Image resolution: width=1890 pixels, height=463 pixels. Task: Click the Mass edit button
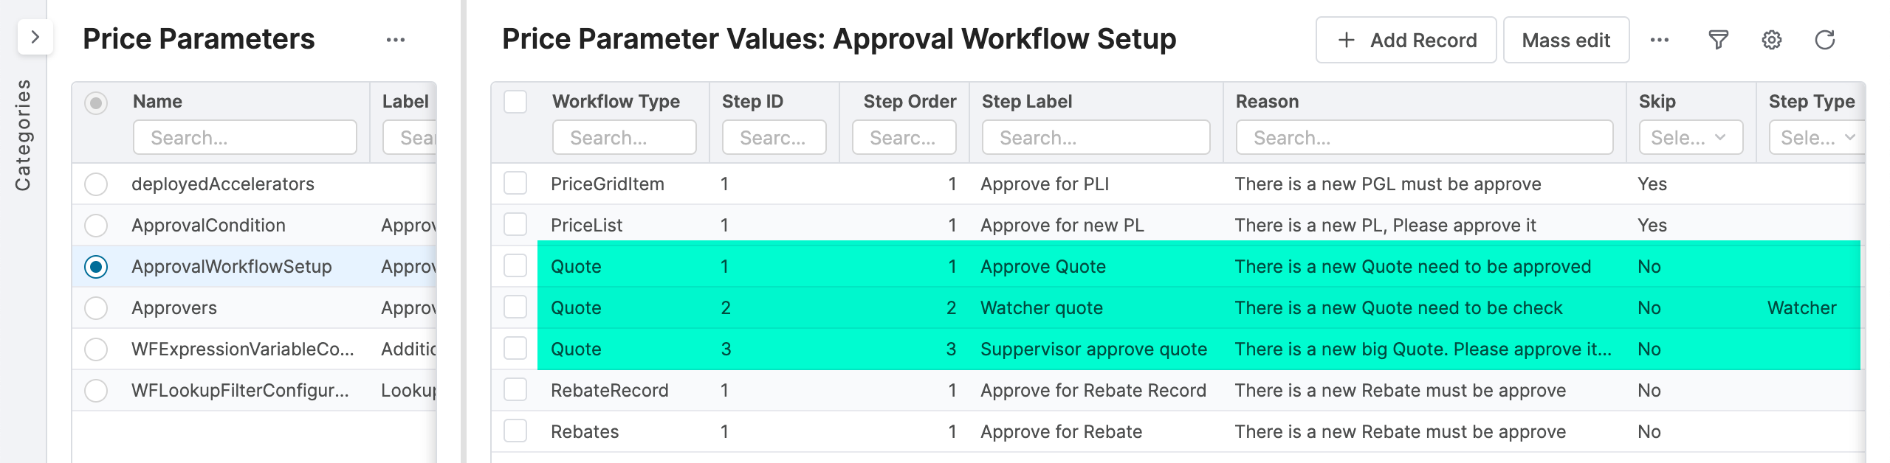(x=1565, y=40)
